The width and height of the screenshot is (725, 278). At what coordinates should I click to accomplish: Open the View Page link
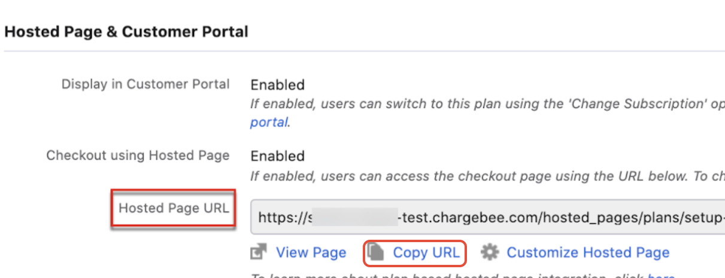311,253
